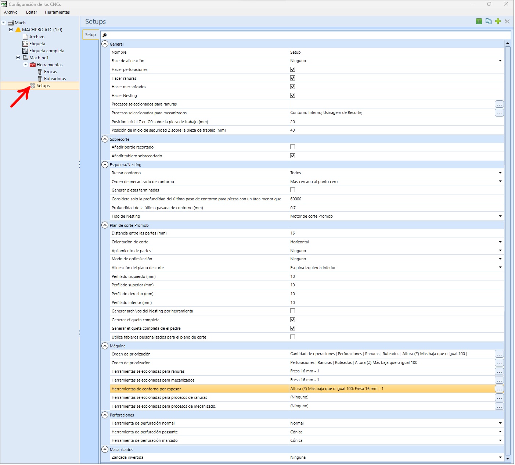Screen dimensions: 515x465
Task: Collapse the Máquina section
Action: click(x=105, y=346)
